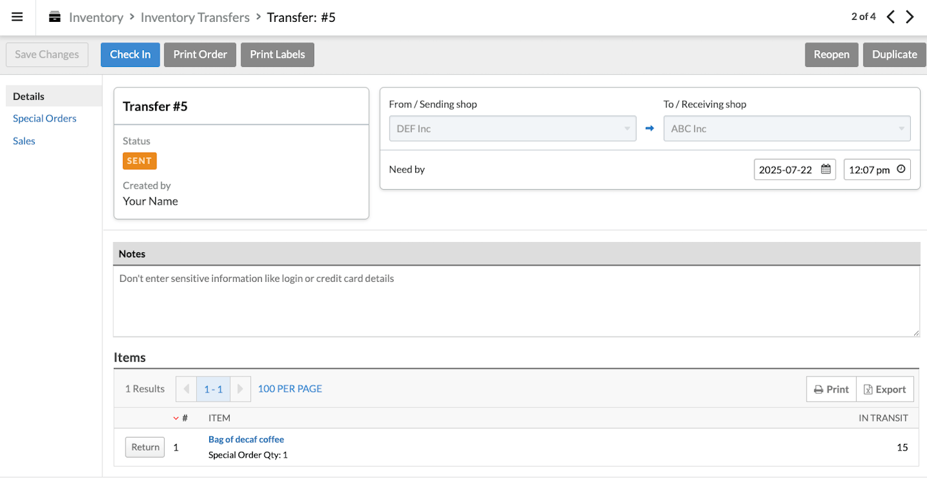Go to the previous transfer record
927x491 pixels.
point(891,17)
